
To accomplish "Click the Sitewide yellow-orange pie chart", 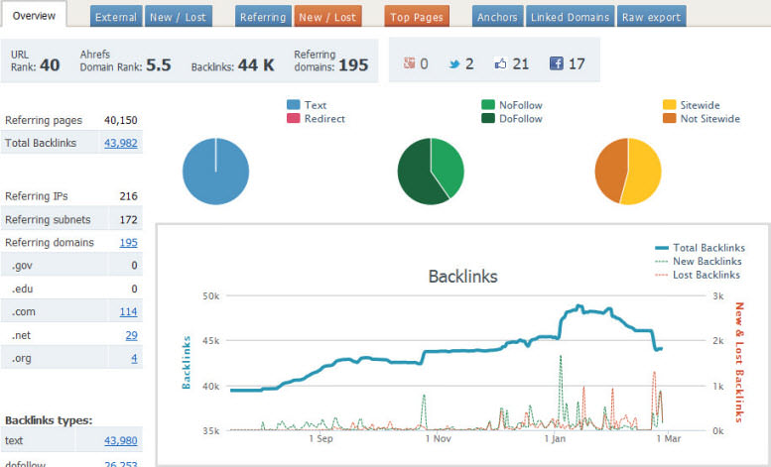I will [x=627, y=171].
